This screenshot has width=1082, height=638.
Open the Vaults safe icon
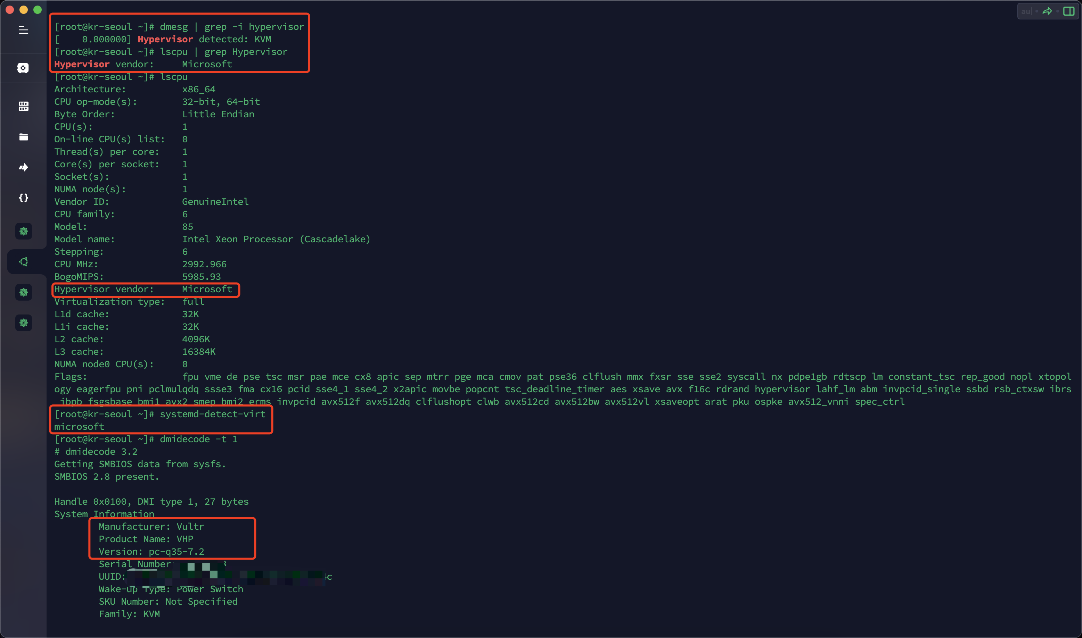coord(23,68)
